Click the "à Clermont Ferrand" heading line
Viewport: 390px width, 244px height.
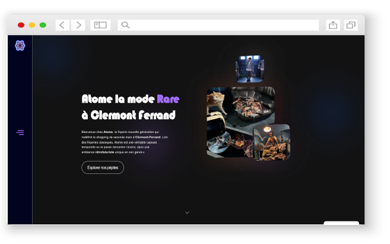pyautogui.click(x=128, y=115)
